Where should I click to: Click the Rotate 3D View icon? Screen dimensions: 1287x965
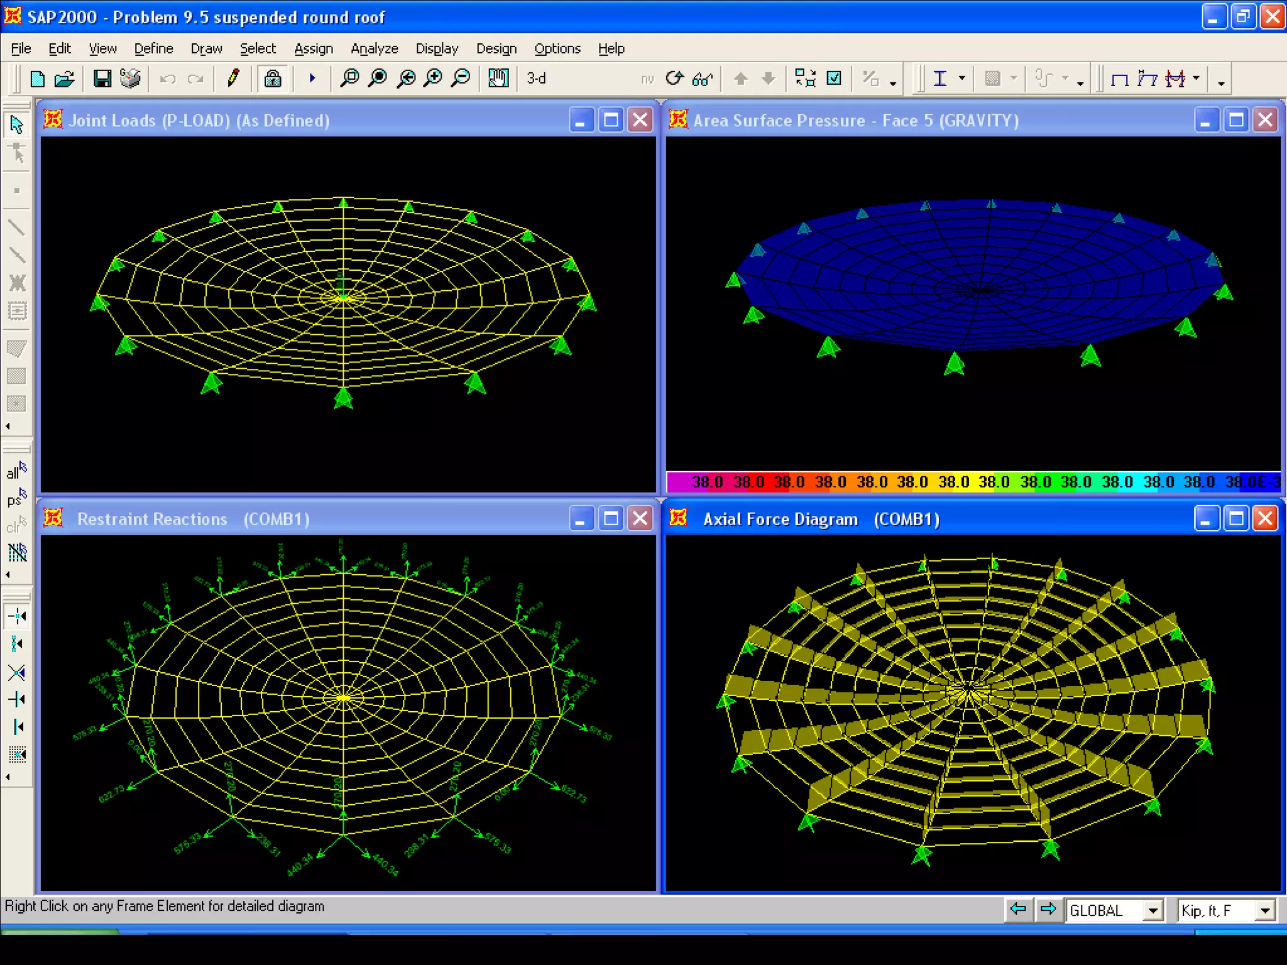(674, 79)
